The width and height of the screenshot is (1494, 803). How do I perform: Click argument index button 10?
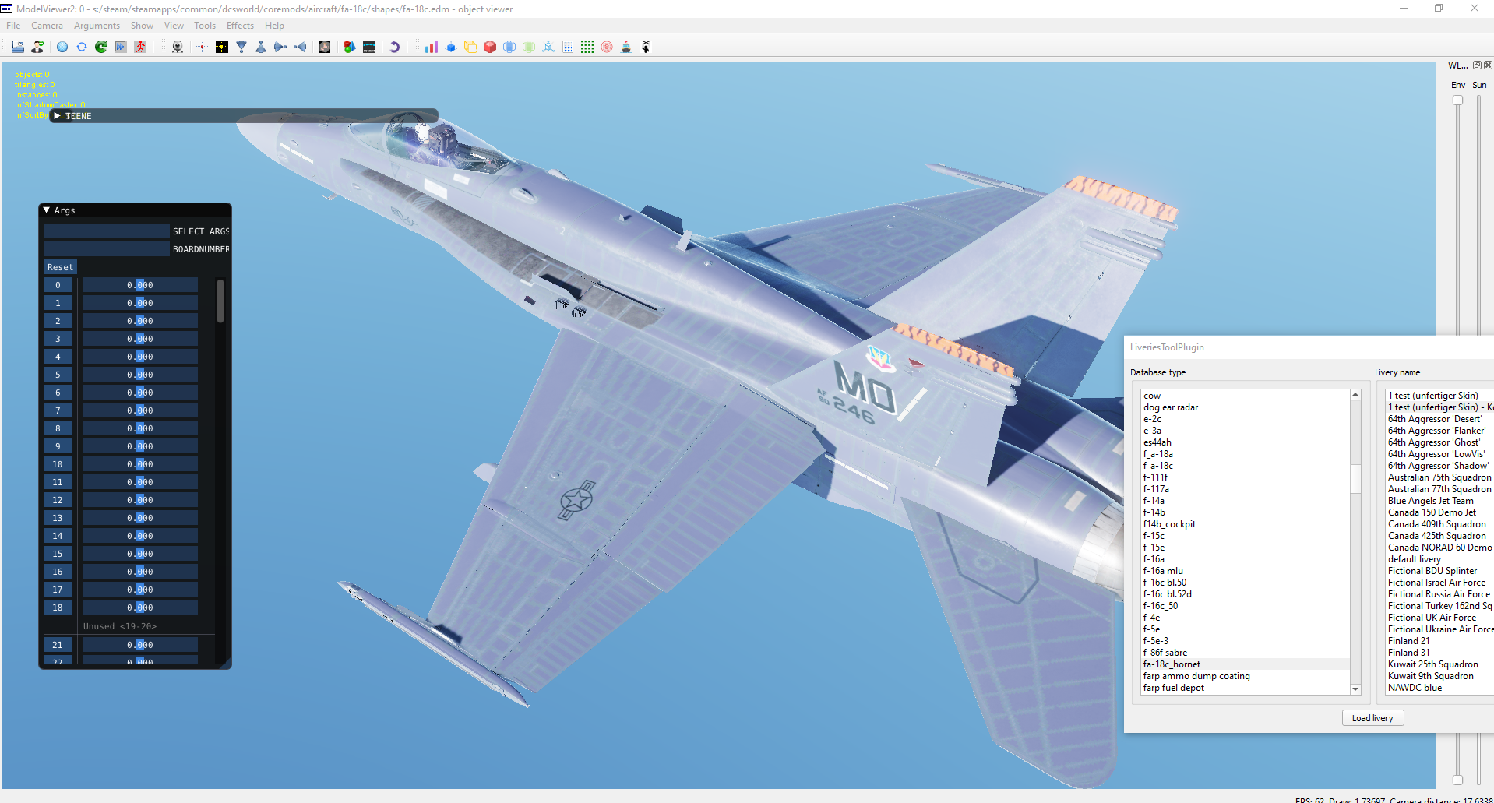[58, 464]
